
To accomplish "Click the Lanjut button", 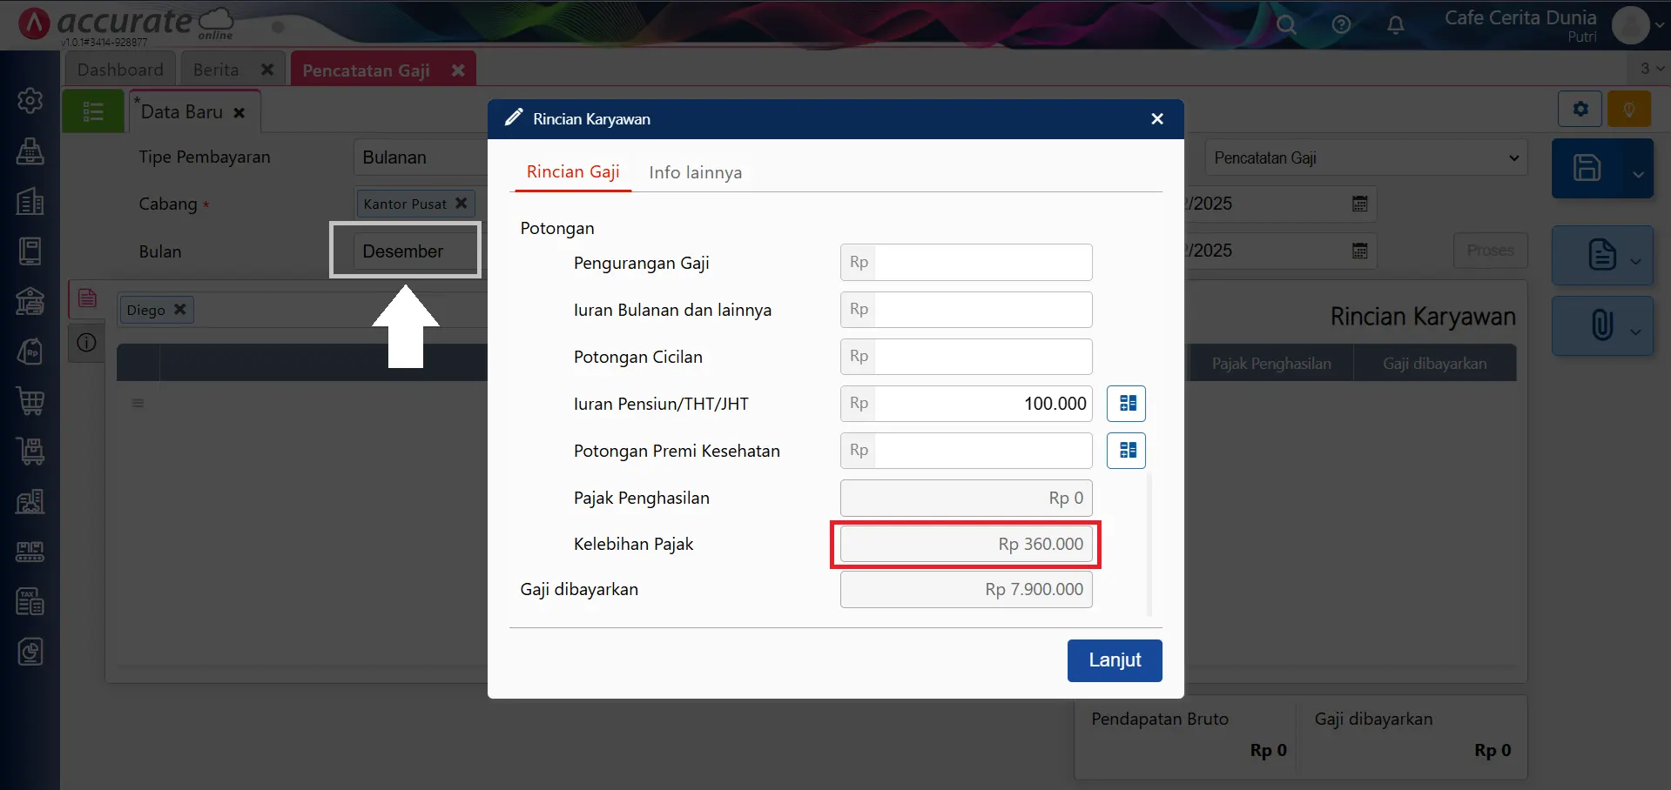I will click(1114, 660).
